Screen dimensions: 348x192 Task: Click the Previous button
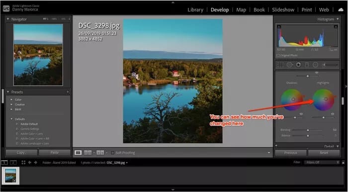(291, 153)
